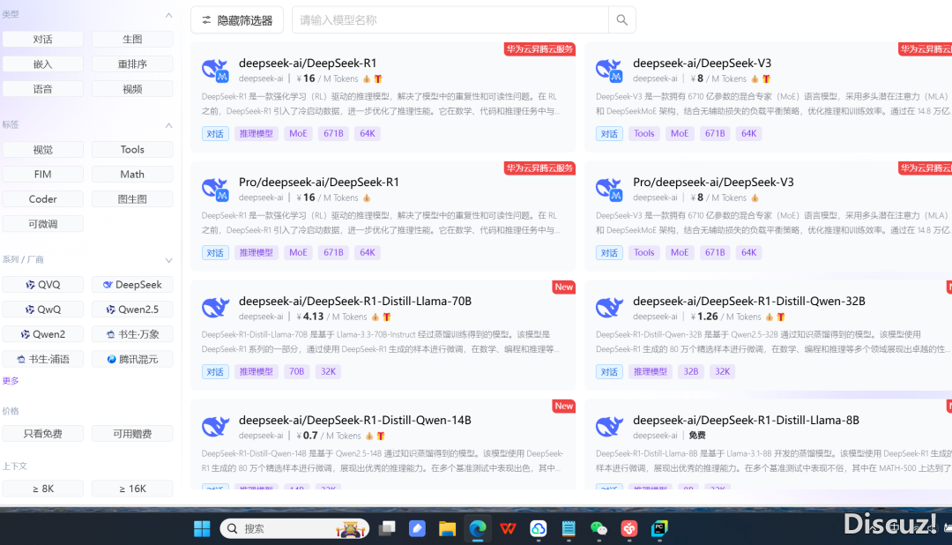The width and height of the screenshot is (952, 545).
Task: Filter by the FIM tag
Action: click(42, 175)
